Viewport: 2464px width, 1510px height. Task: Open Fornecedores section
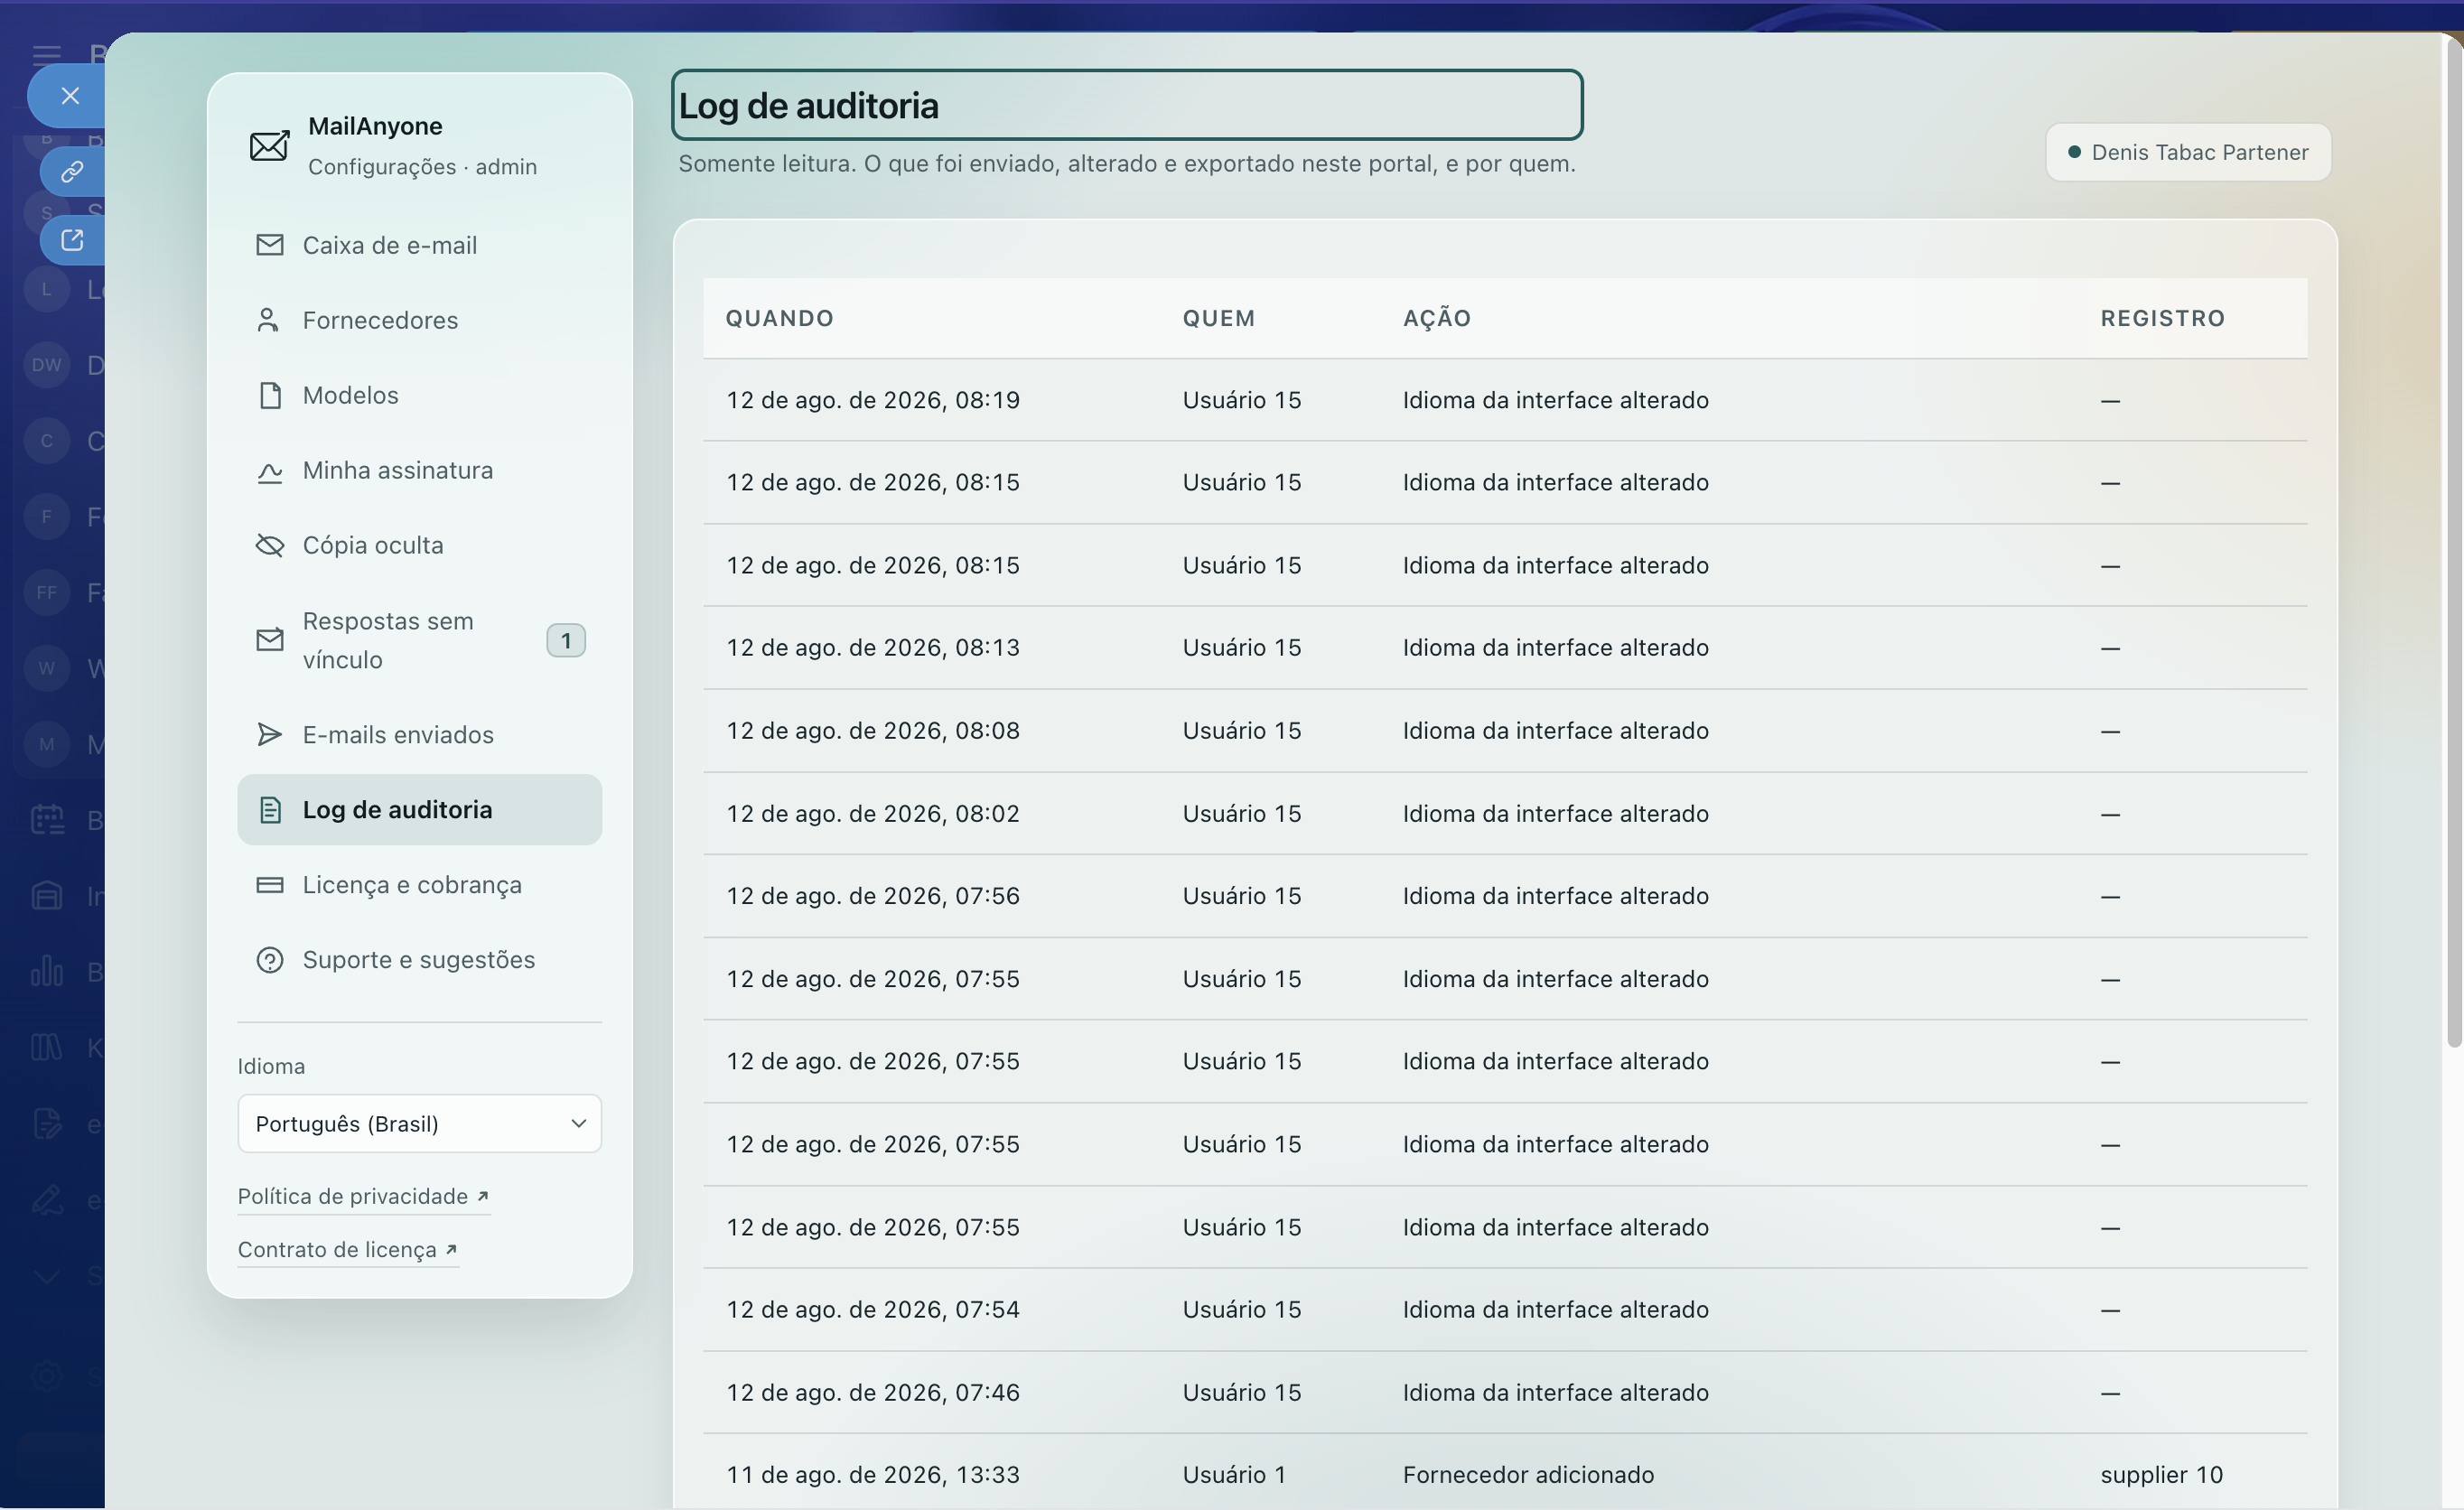point(419,320)
